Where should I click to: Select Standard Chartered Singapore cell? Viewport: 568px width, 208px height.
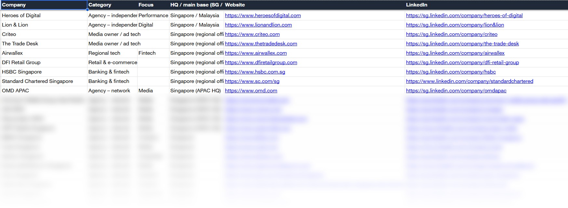tap(44, 81)
